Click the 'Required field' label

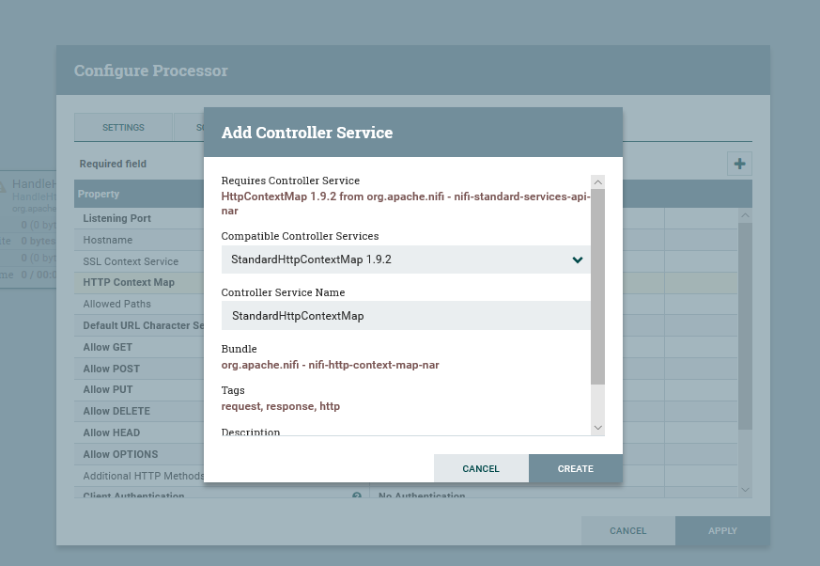pyautogui.click(x=113, y=164)
